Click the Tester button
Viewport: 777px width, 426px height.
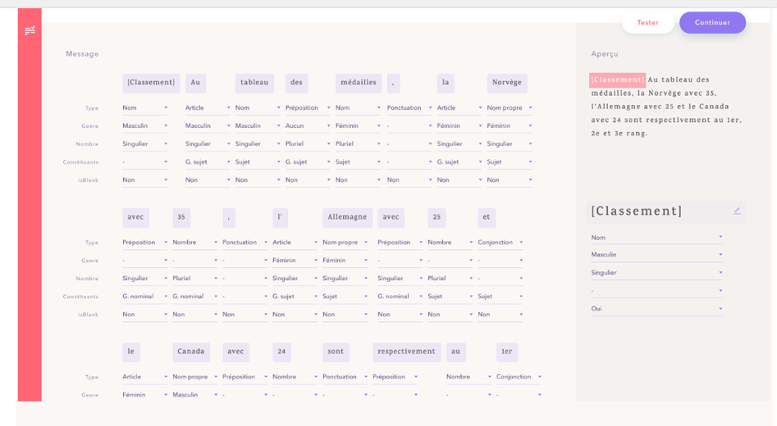coord(647,23)
